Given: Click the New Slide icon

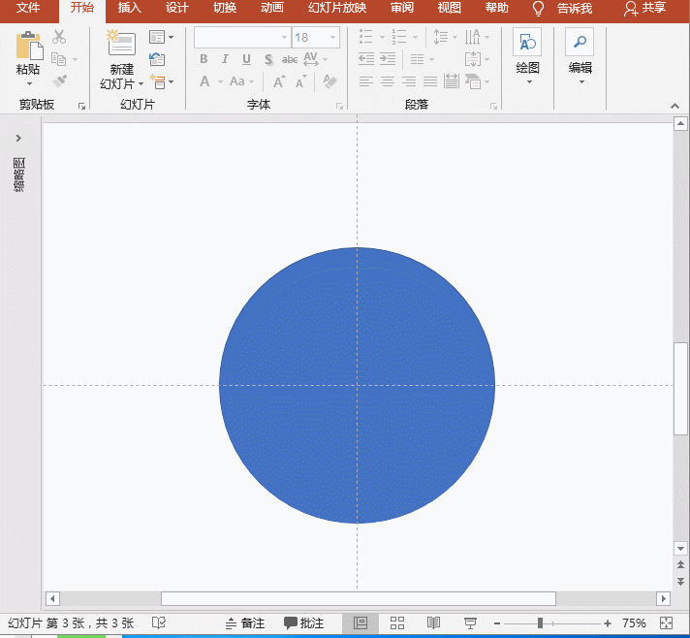Looking at the screenshot, I should [121, 43].
